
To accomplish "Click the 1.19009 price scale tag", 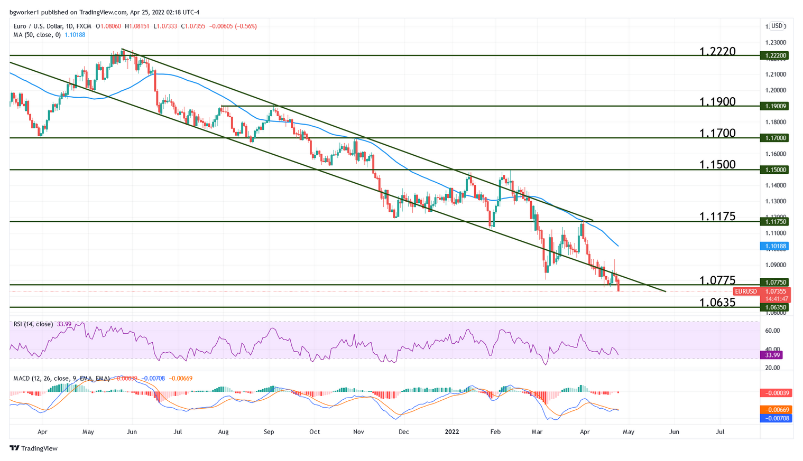I will pyautogui.click(x=775, y=106).
